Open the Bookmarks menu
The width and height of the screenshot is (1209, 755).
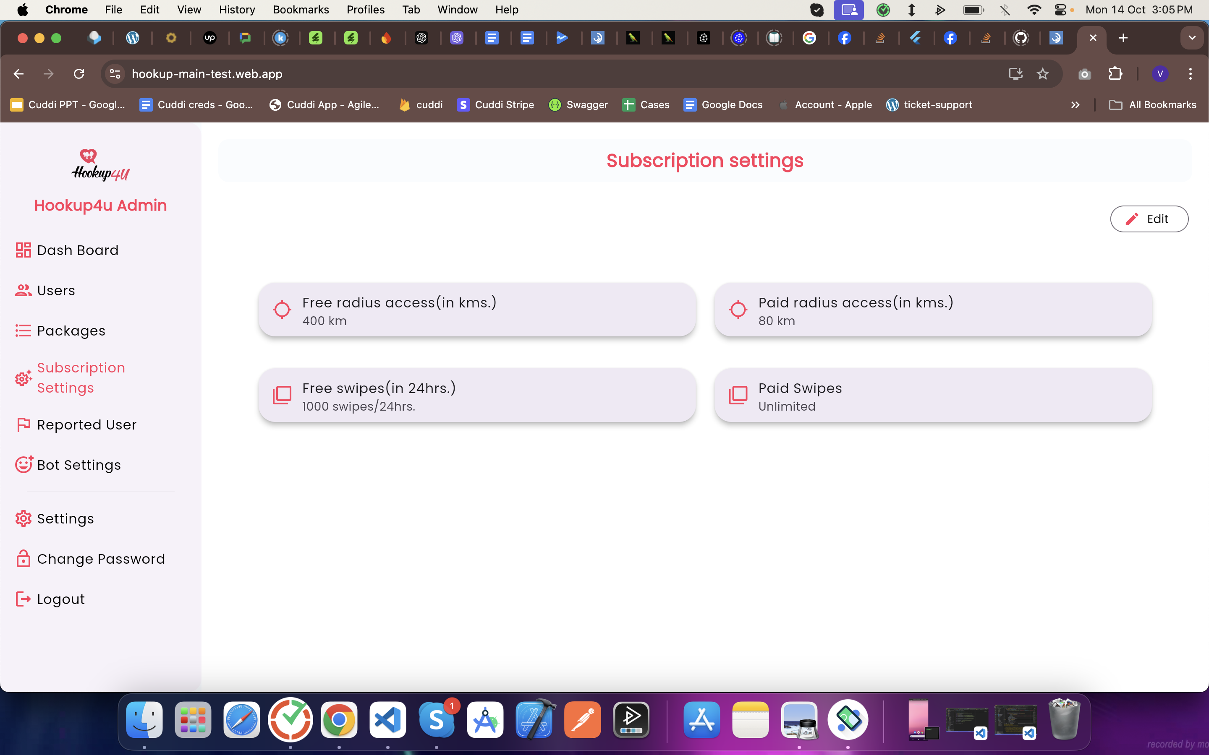click(301, 10)
